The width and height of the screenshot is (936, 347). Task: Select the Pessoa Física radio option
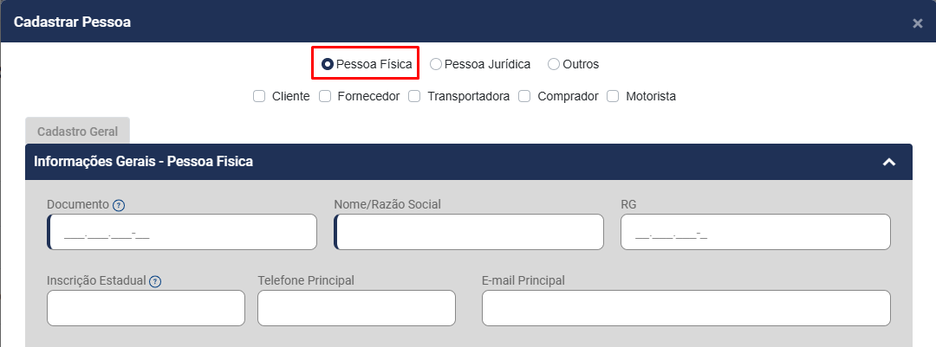tap(328, 64)
